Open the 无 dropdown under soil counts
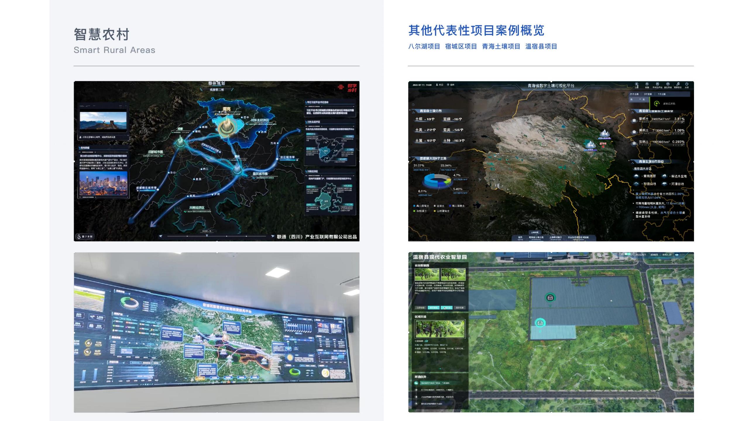 click(636, 99)
